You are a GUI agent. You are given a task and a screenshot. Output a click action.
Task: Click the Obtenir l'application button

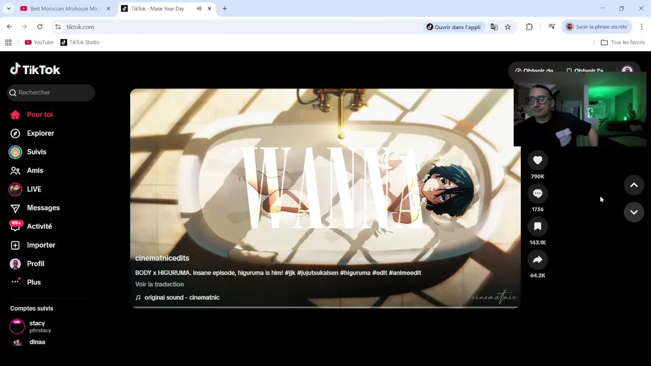[x=585, y=71]
